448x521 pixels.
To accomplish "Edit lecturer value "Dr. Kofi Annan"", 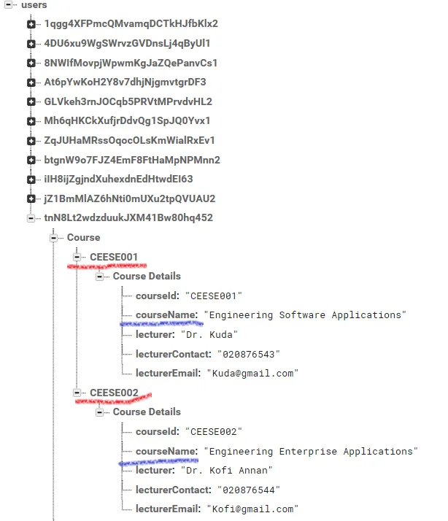I will tap(226, 470).
